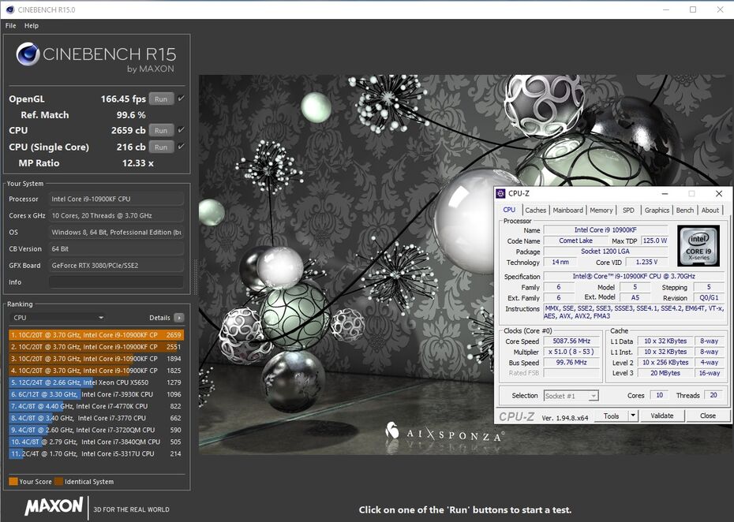Click the Intel Core i9 X-series badge
The height and width of the screenshot is (522, 734).
[x=697, y=245]
